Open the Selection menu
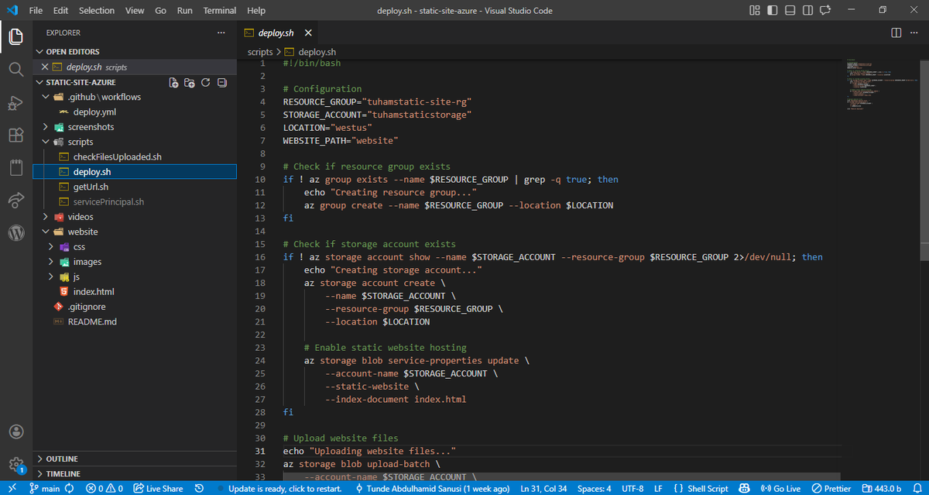The height and width of the screenshot is (495, 929). pos(97,10)
